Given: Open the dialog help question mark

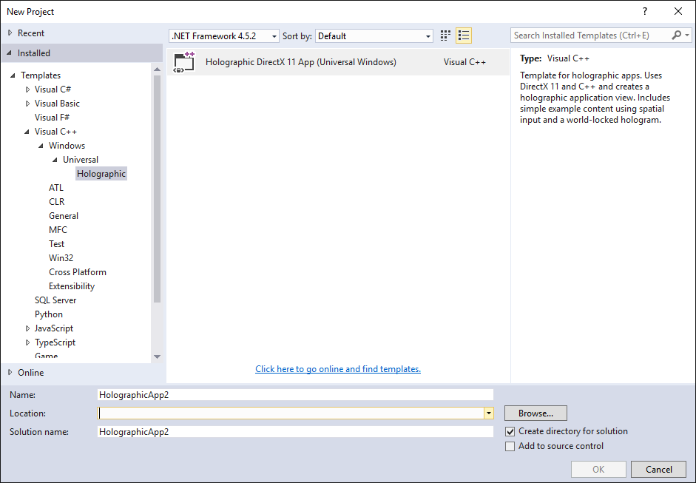Looking at the screenshot, I should tap(645, 12).
